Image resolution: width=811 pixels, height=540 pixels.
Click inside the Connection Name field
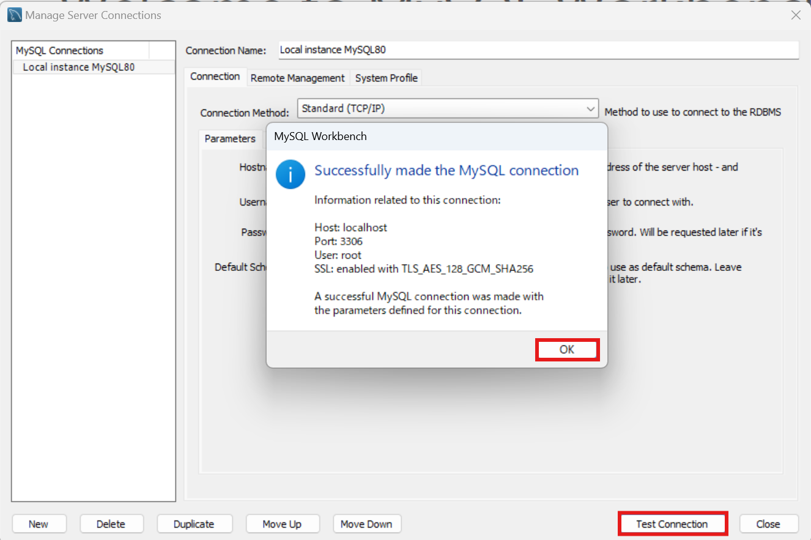point(538,50)
